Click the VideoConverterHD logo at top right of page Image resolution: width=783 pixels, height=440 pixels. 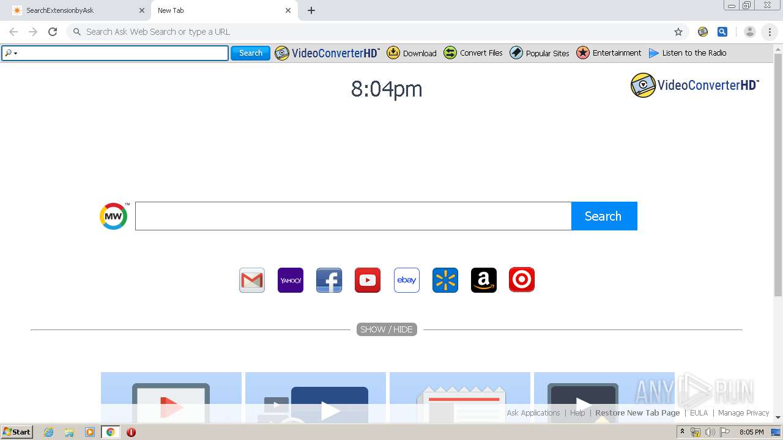[695, 86]
